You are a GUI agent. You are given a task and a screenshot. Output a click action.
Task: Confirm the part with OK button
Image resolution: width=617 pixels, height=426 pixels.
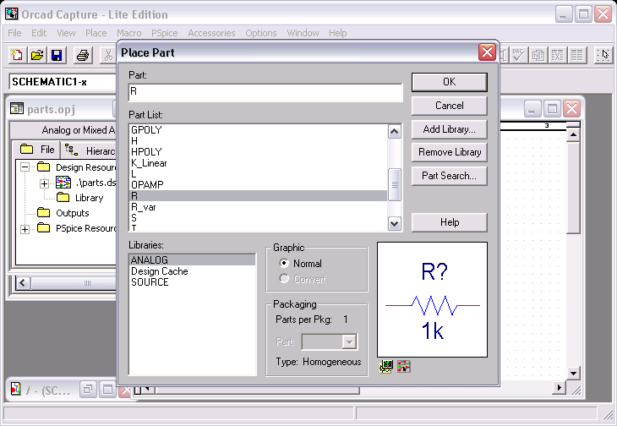click(450, 82)
